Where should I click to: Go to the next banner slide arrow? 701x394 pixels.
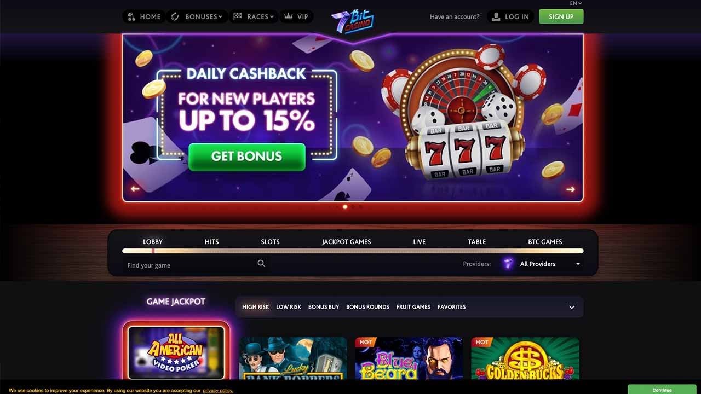tap(571, 189)
